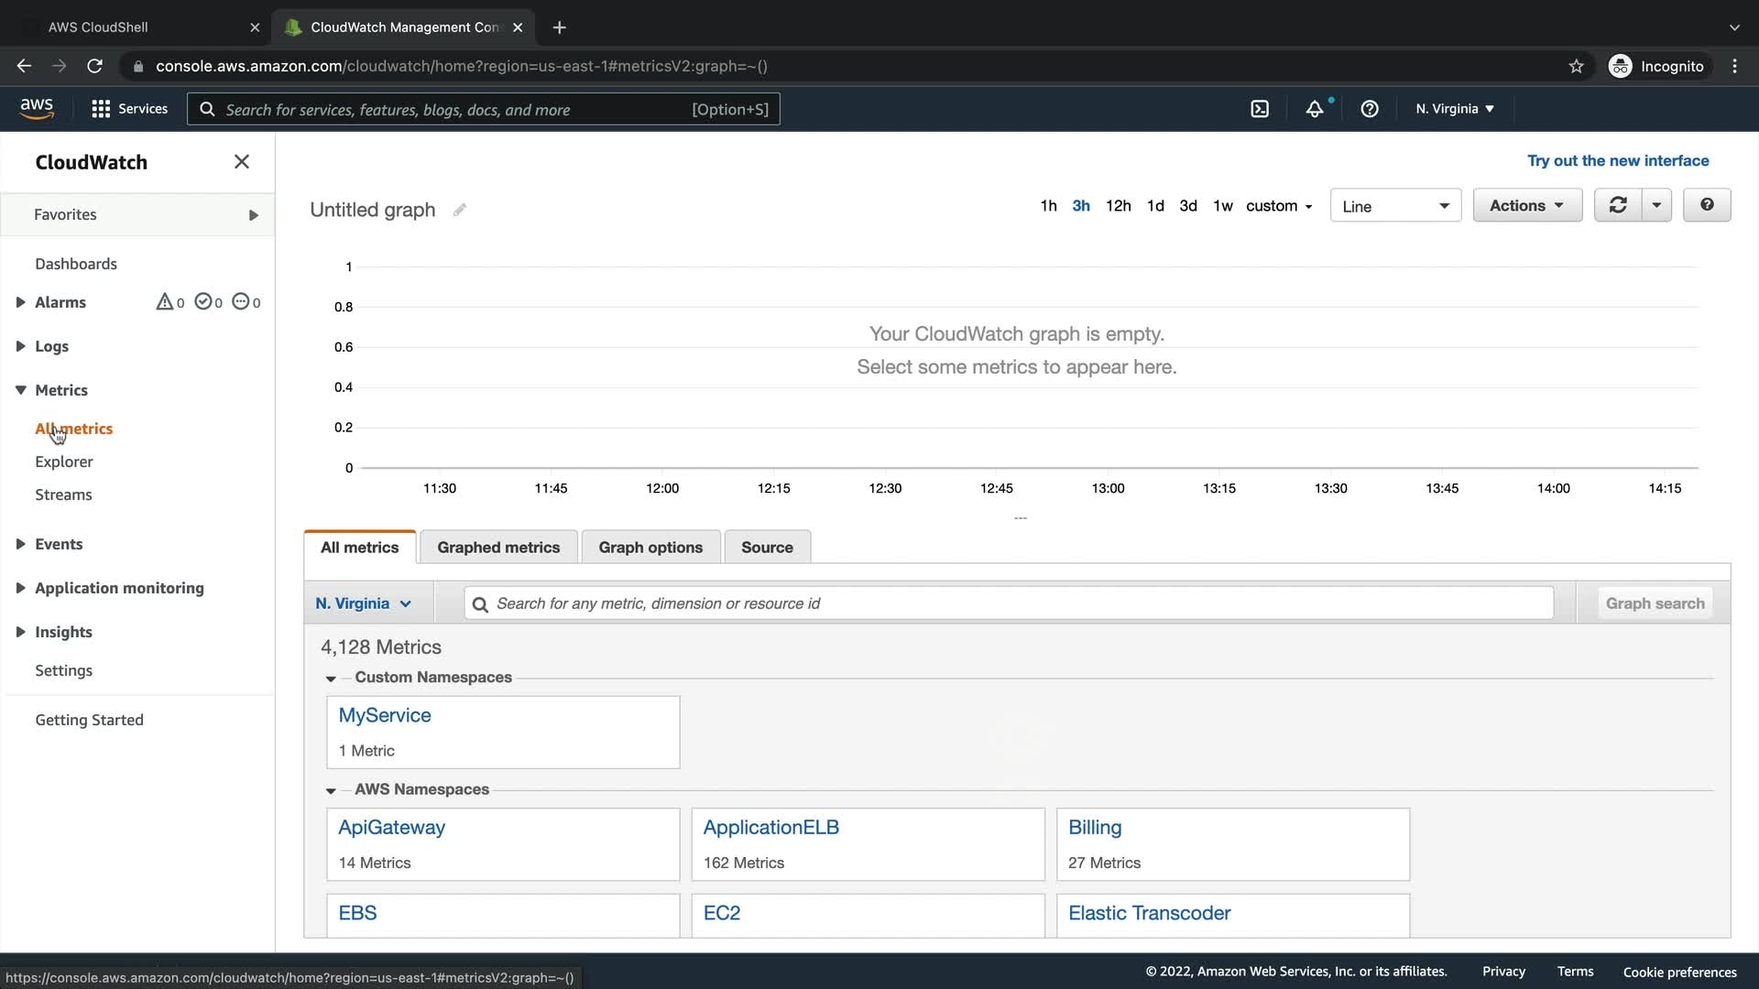This screenshot has height=989, width=1759.
Task: Open the Actions dropdown menu
Action: 1526,205
